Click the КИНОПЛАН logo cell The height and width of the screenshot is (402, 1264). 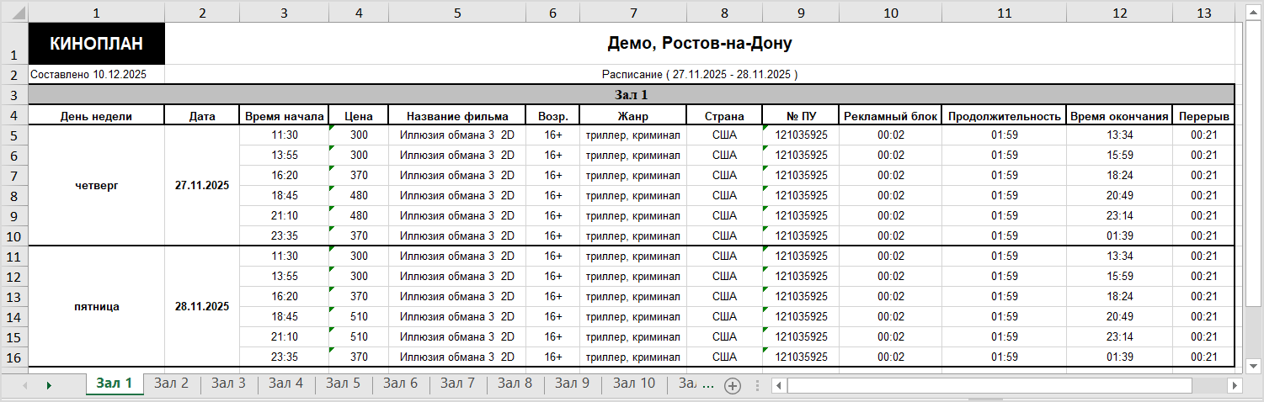point(96,44)
